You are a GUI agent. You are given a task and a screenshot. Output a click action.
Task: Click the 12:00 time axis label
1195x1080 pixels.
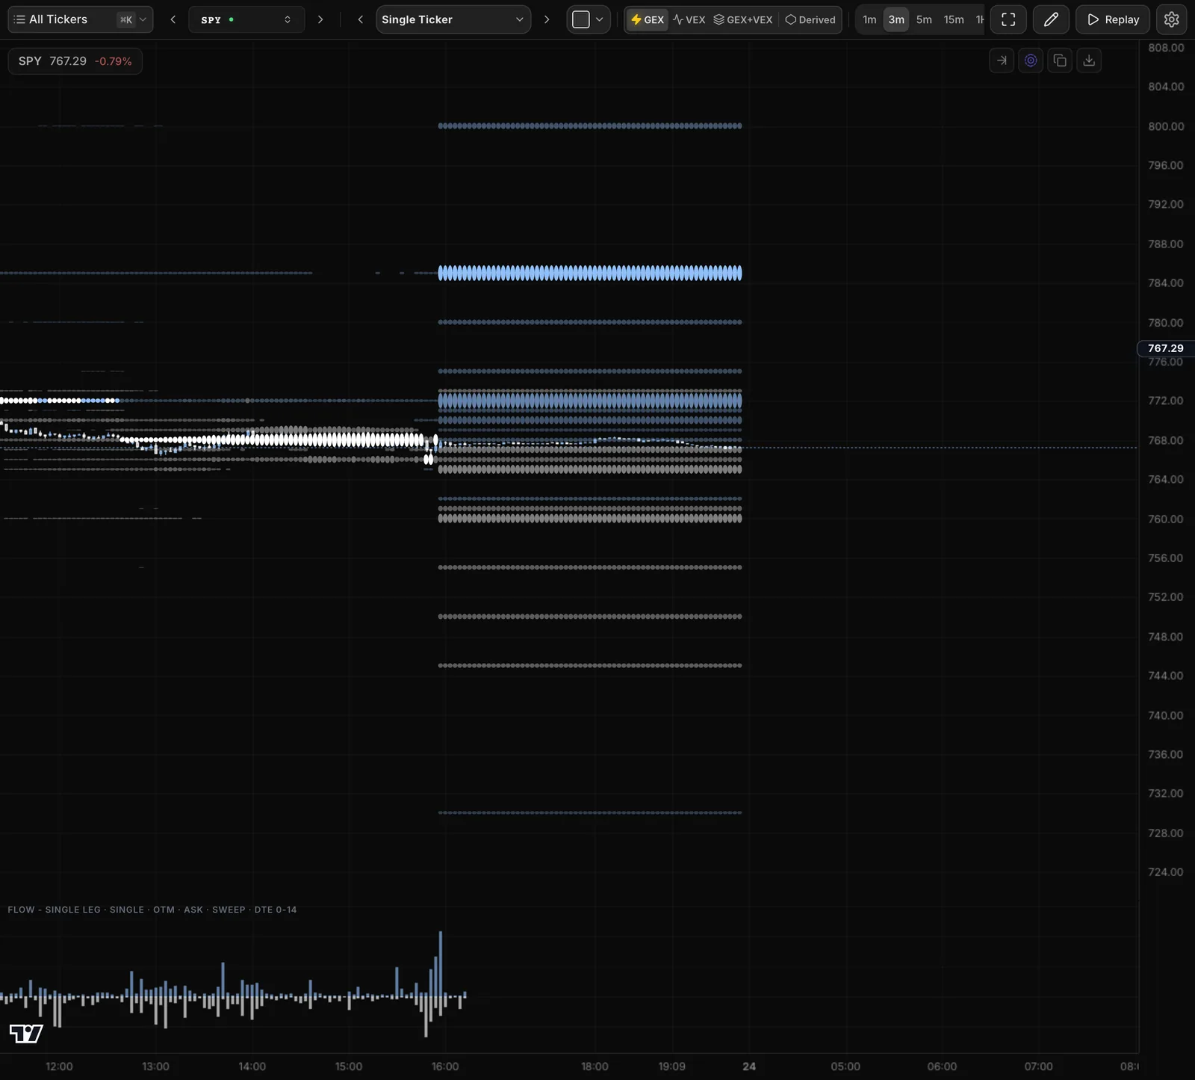[59, 1067]
